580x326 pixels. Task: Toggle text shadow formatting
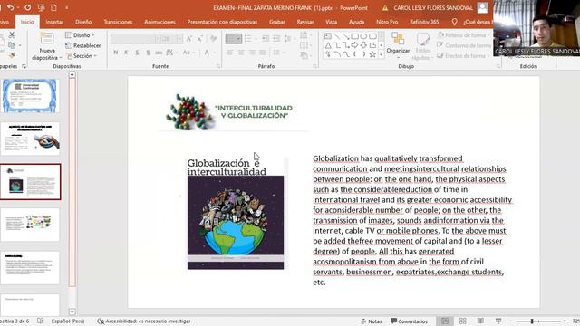pos(148,53)
